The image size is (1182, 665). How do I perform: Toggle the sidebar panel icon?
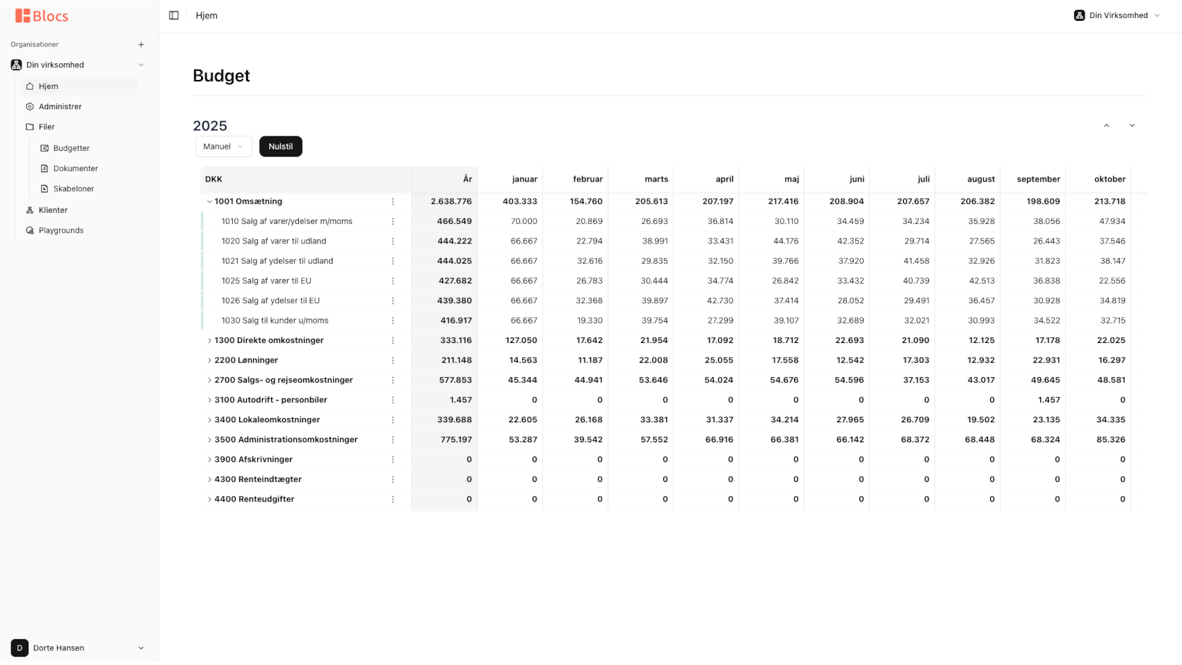[x=174, y=15]
